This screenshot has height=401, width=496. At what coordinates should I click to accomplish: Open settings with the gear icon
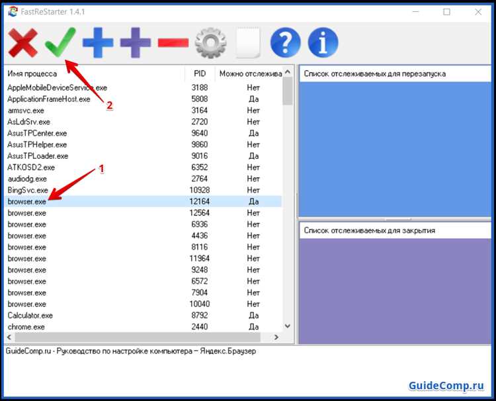point(211,44)
